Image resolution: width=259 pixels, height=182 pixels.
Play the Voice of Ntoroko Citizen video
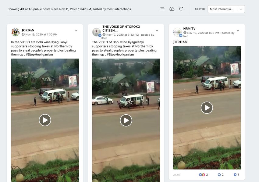126,120
